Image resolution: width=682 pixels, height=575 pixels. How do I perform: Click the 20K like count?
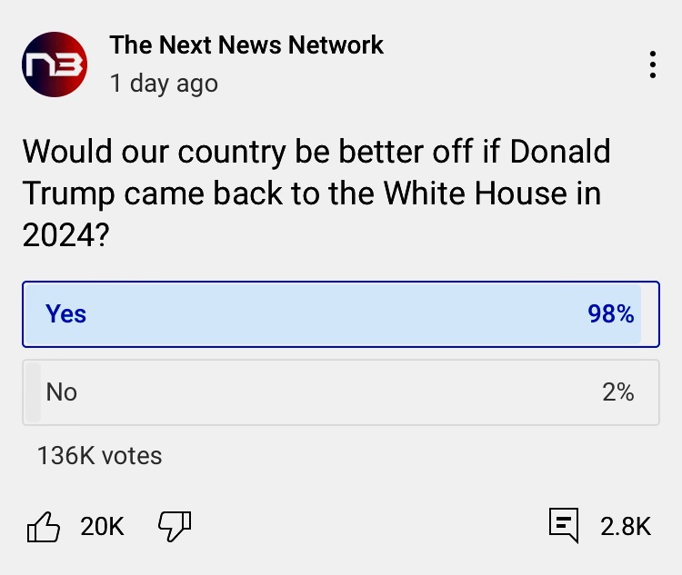pyautogui.click(x=102, y=526)
